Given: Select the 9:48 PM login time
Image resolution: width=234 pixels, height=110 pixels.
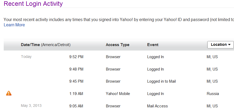Looking at the screenshot, I should tap(76, 69).
